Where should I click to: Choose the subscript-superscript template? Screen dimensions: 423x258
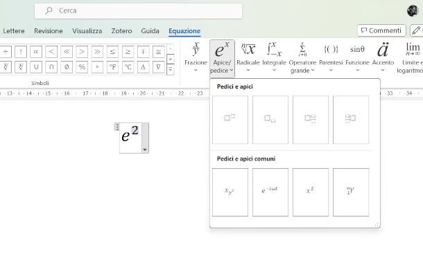(311, 120)
